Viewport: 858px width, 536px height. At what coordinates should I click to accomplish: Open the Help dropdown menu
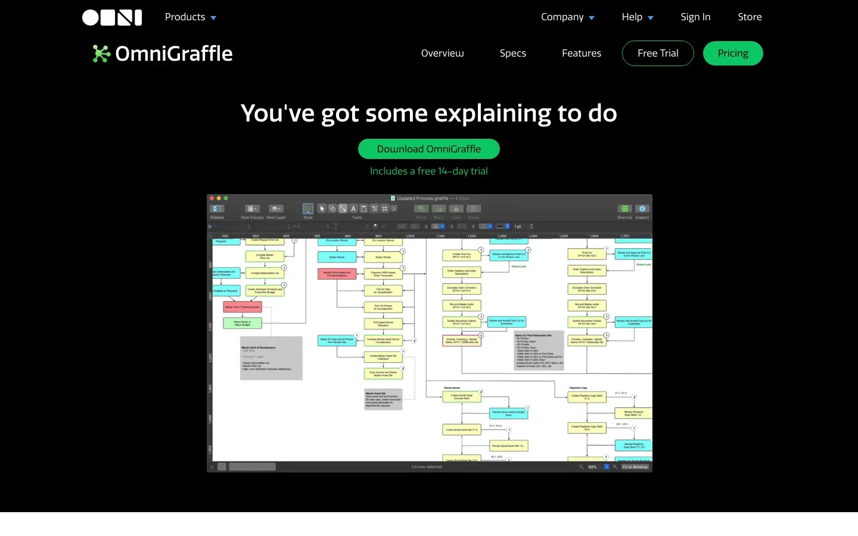(638, 17)
